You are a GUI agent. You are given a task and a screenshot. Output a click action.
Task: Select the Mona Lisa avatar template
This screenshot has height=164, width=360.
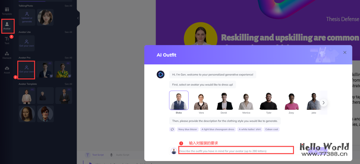[27, 114]
